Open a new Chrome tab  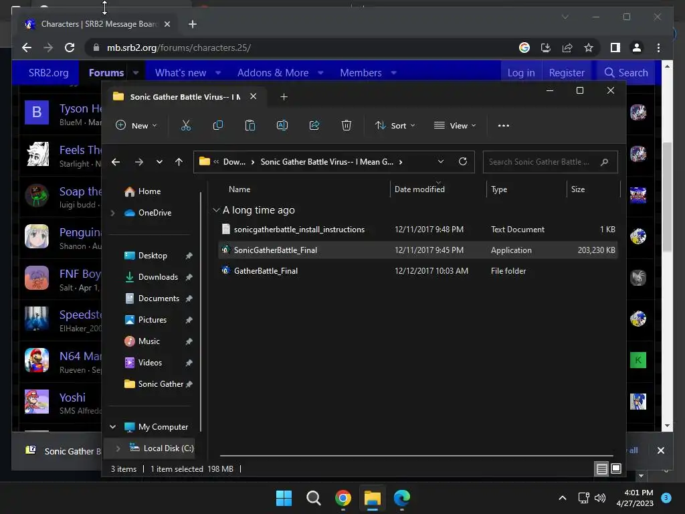[193, 24]
